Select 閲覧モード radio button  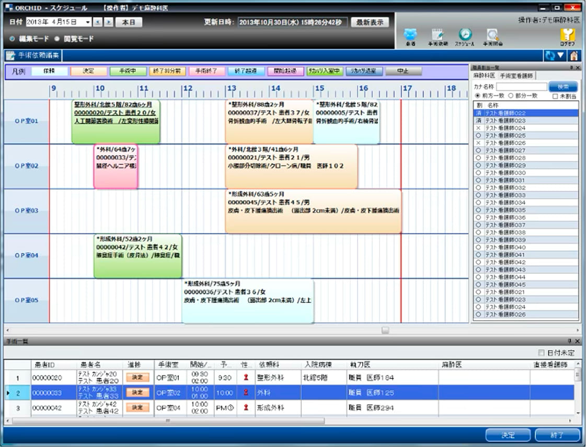[x=58, y=39]
